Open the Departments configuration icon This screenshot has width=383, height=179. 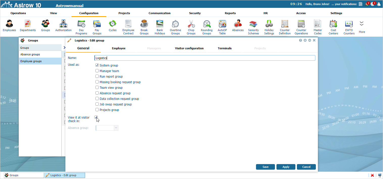click(x=28, y=24)
